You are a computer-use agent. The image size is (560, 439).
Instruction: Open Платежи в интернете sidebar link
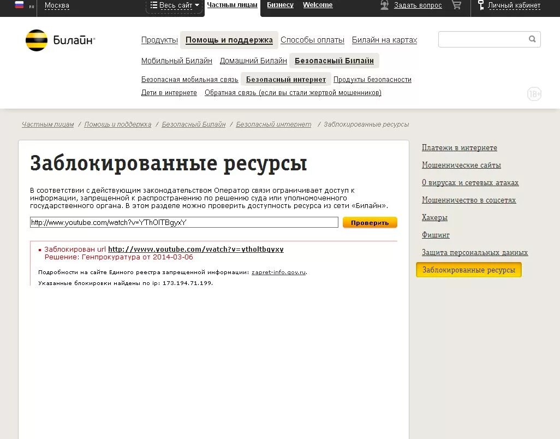click(x=459, y=147)
